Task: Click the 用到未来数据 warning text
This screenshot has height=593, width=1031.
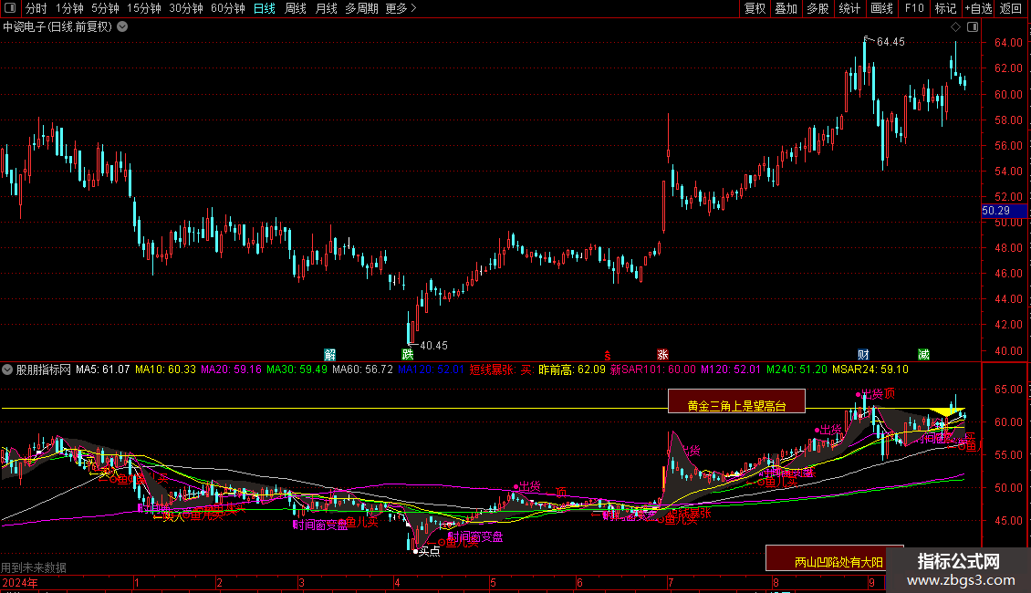Action: [x=34, y=567]
